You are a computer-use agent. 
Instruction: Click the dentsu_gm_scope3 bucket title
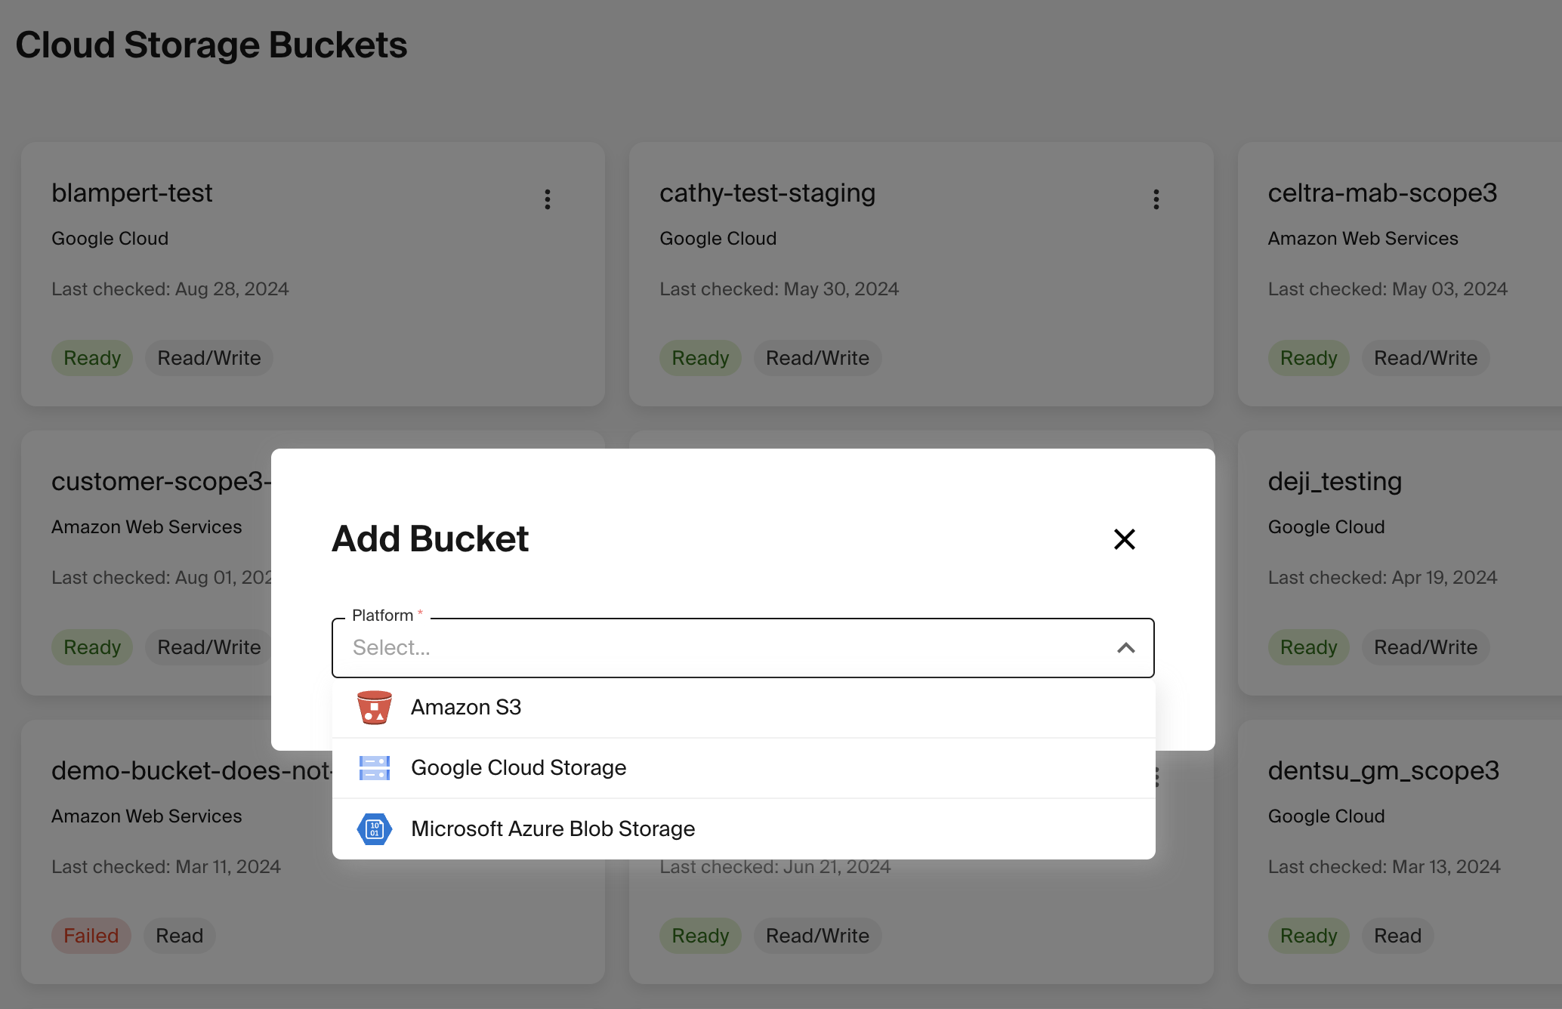coord(1383,770)
